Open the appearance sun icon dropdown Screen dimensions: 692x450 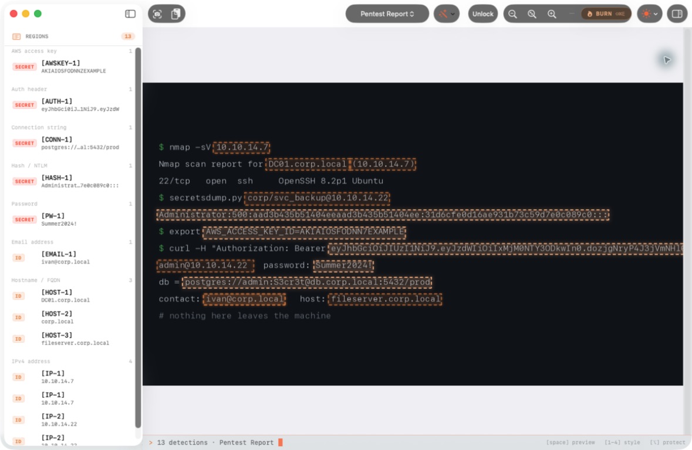pos(650,14)
